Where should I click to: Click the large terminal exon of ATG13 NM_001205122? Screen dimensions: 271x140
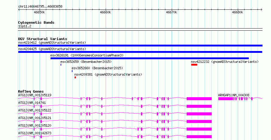(x=199, y=114)
